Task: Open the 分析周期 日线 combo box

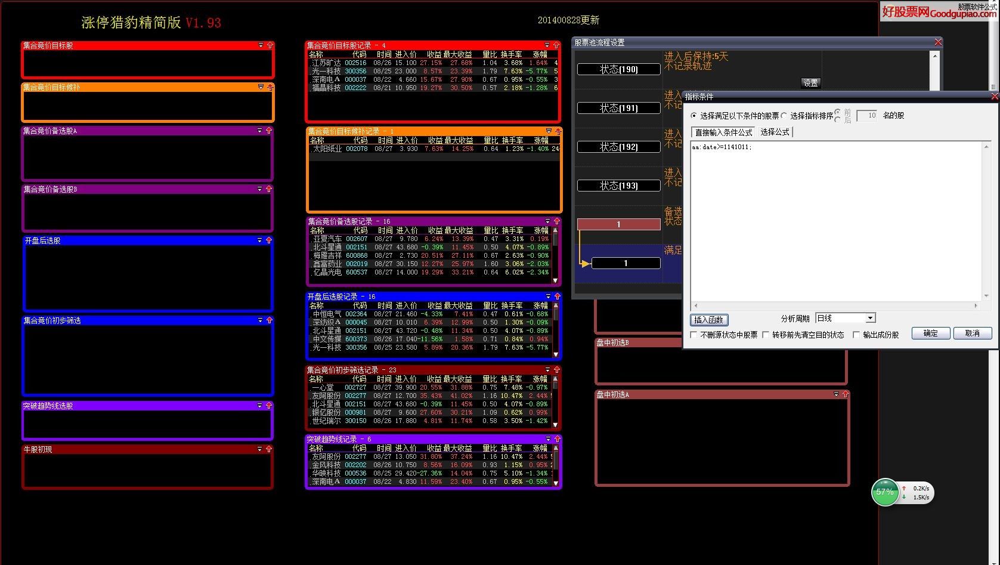Action: pyautogui.click(x=845, y=319)
